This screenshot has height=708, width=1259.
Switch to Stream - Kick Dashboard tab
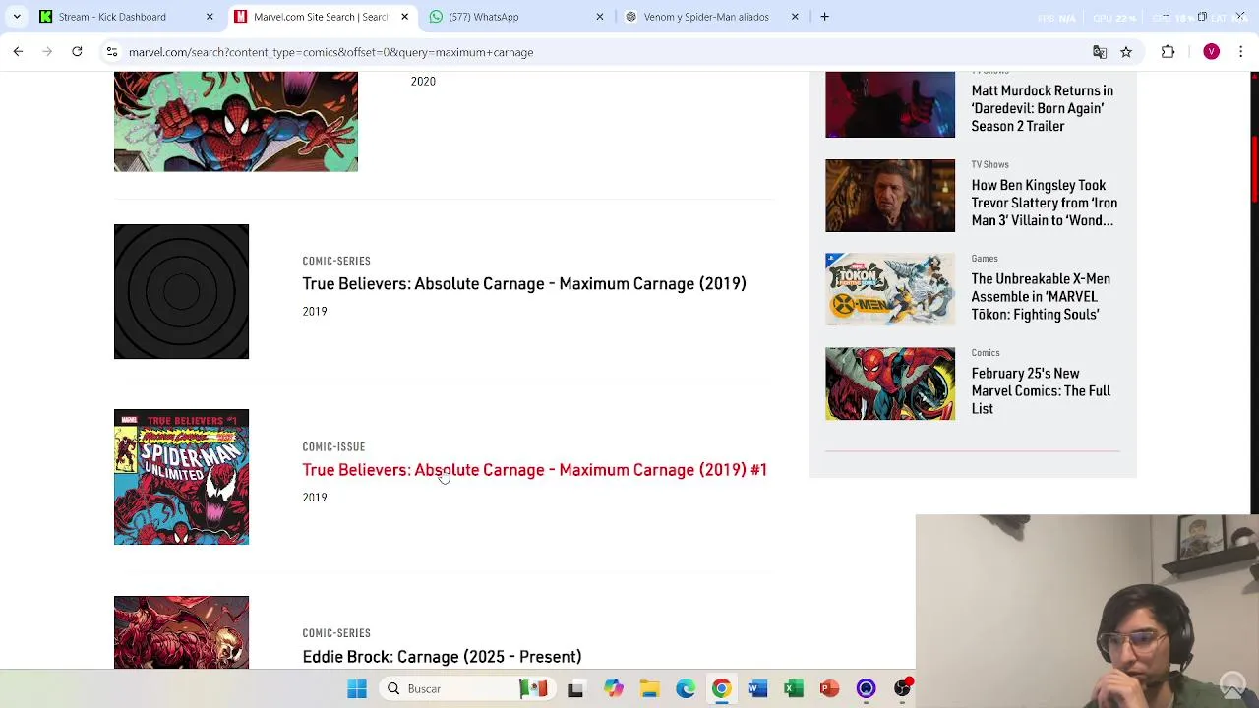(x=125, y=17)
